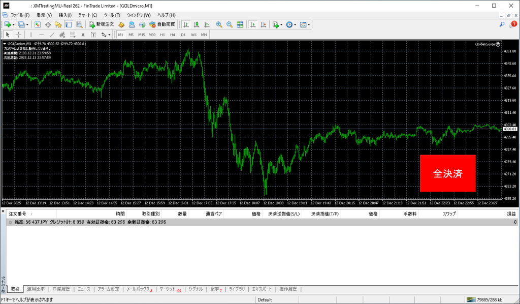Select the text label 'A' tool
The width and height of the screenshot is (520, 304).
pos(83,35)
